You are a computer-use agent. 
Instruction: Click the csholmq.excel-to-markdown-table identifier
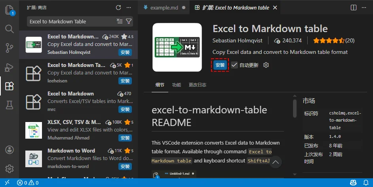[x=345, y=120]
